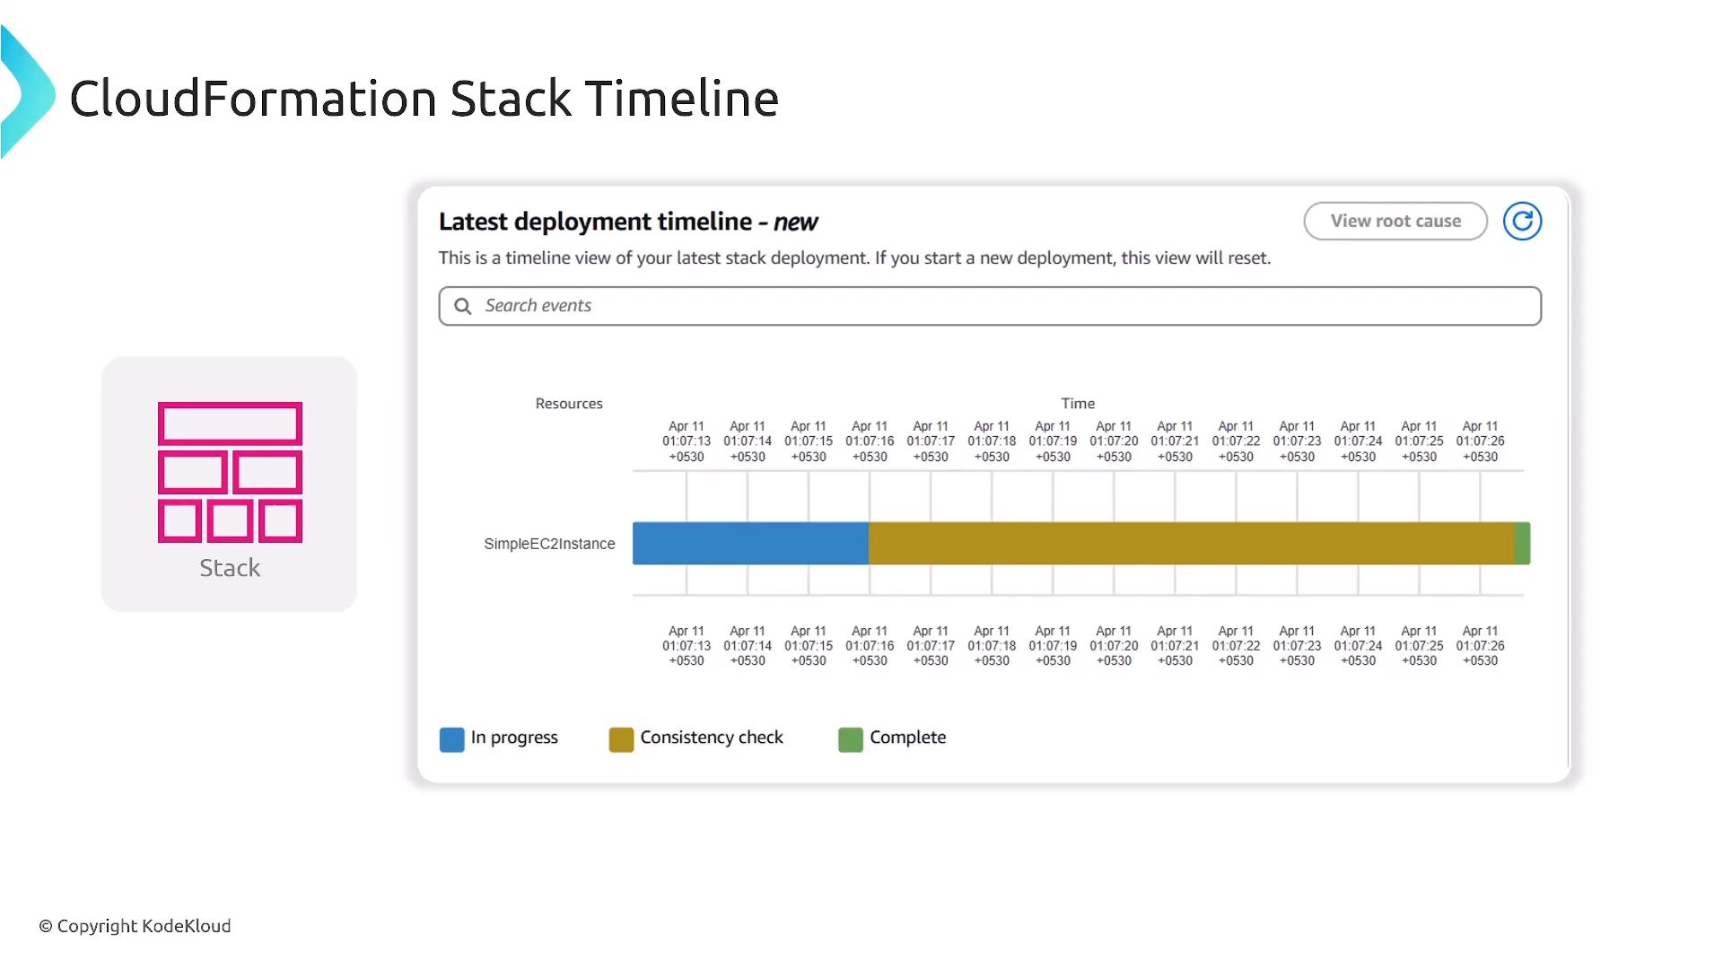Click the magnifier icon in search box

pyautogui.click(x=463, y=306)
